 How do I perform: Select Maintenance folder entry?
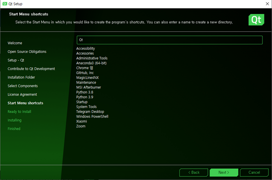coord(86,82)
